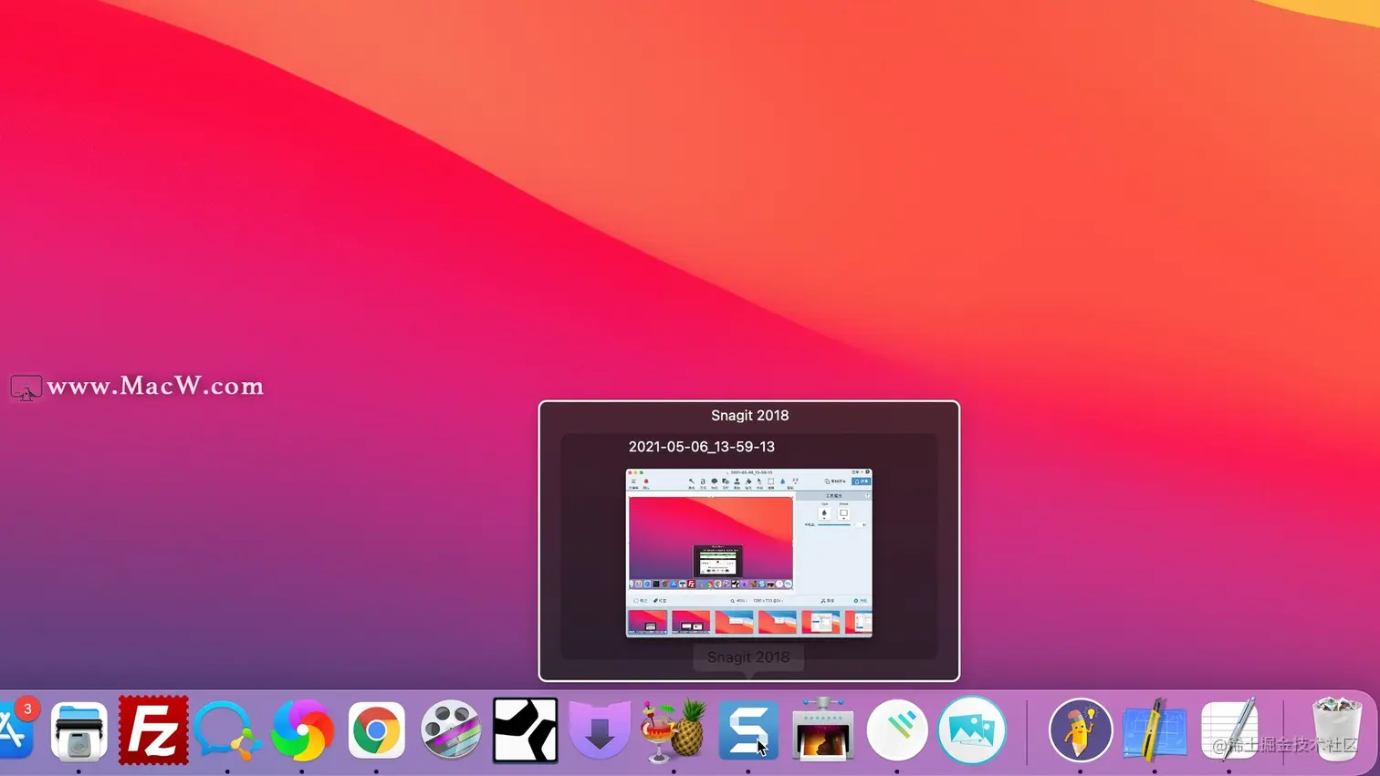Open the film reel video app icon
Viewport: 1380px width, 776px height.
tap(451, 729)
